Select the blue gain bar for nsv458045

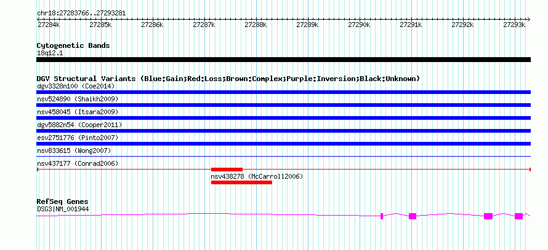(x=283, y=118)
